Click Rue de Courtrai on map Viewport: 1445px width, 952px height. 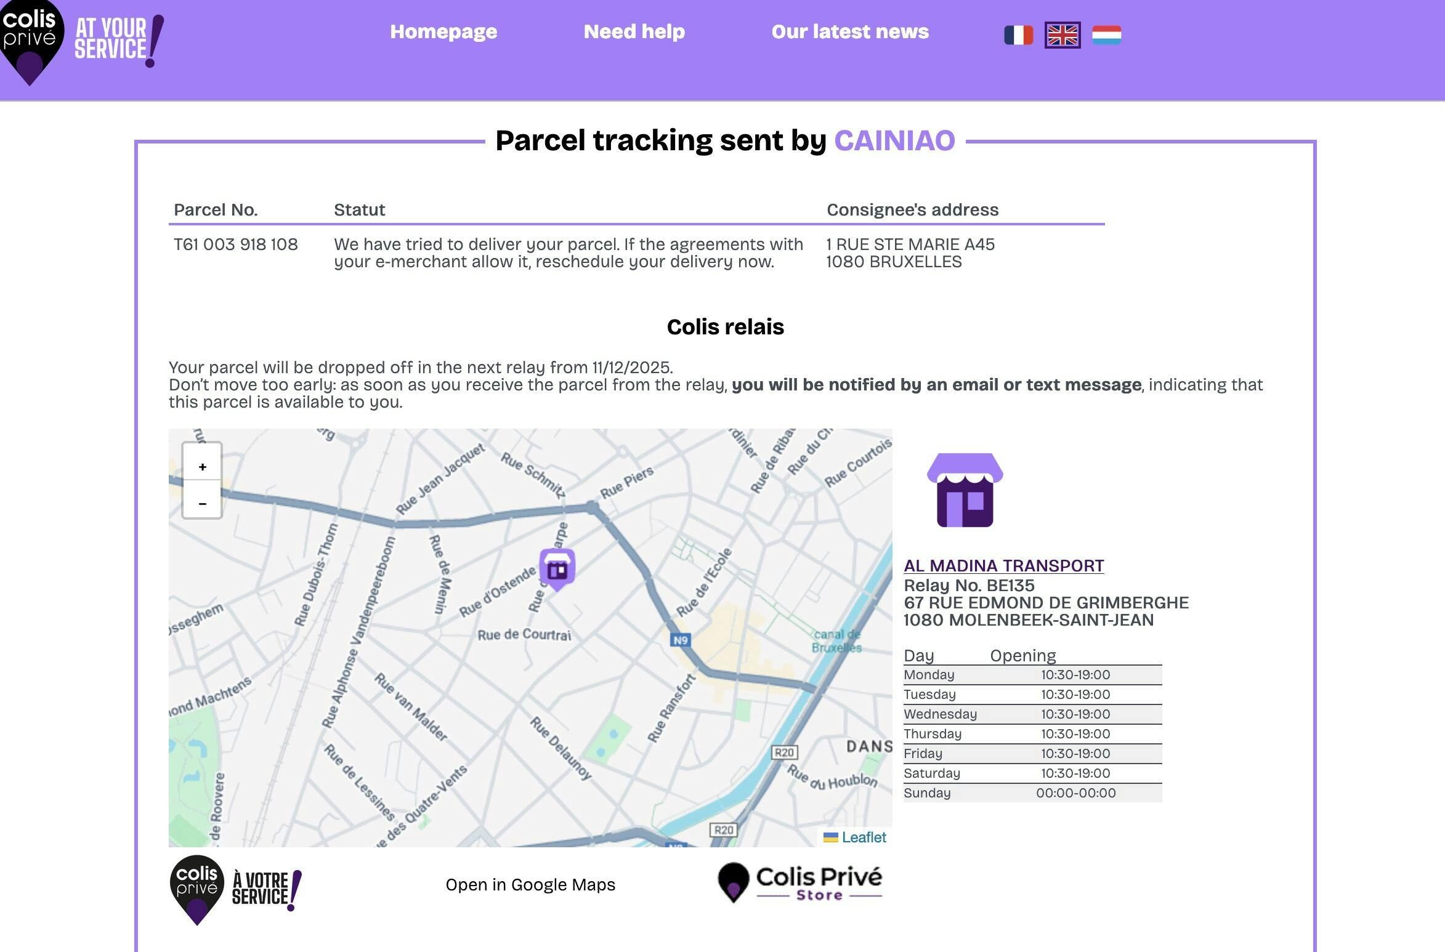[524, 635]
